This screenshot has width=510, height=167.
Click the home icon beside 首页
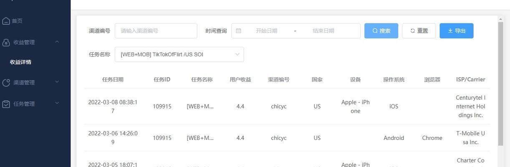pyautogui.click(x=6, y=21)
